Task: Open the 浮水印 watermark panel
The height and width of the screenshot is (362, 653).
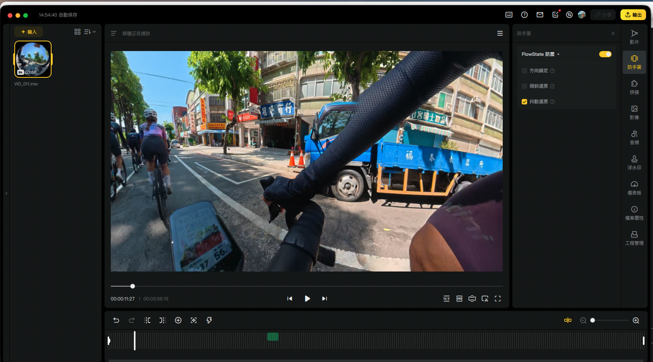Action: point(634,163)
